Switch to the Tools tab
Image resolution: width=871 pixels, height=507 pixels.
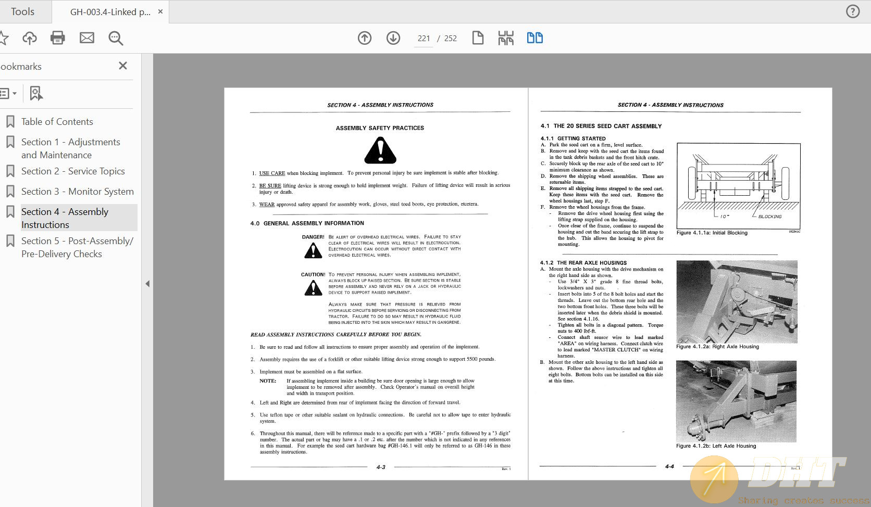[x=23, y=11]
